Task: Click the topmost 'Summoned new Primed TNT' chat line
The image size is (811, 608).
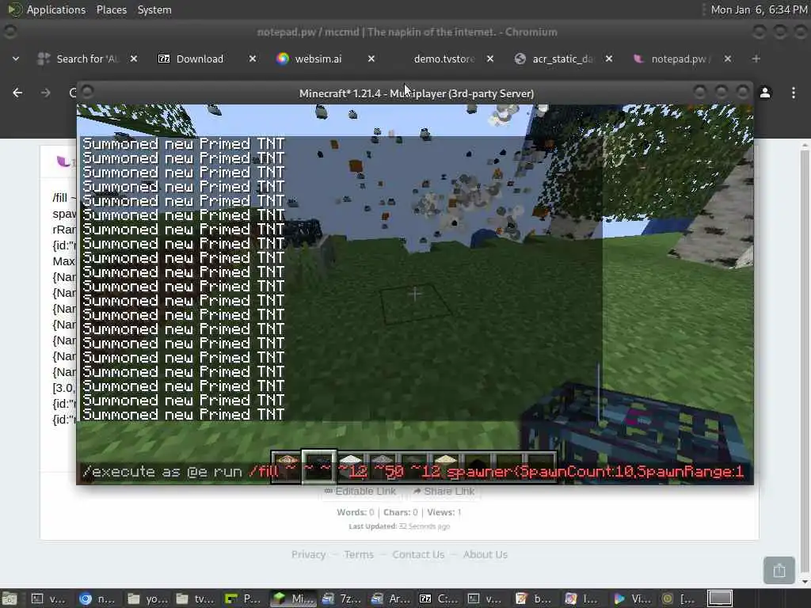Action: click(184, 144)
